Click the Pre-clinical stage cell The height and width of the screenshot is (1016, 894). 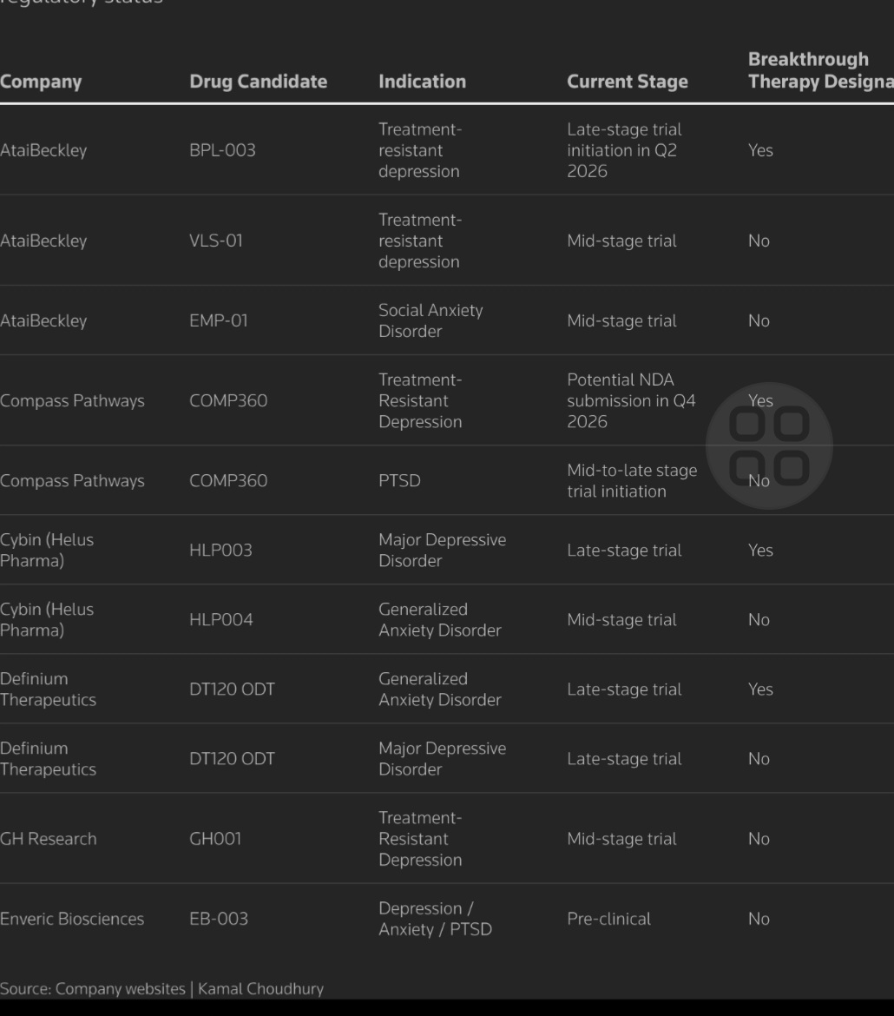tap(608, 919)
